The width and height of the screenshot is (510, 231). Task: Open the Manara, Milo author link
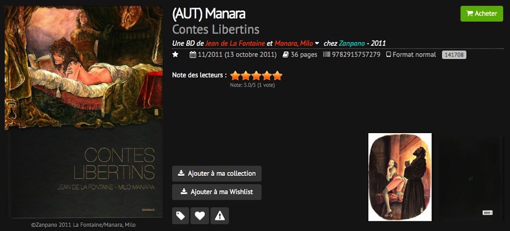294,43
